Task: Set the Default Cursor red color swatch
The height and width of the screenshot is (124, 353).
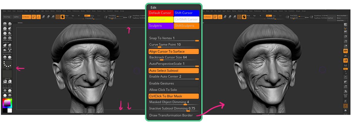Action: click(161, 13)
